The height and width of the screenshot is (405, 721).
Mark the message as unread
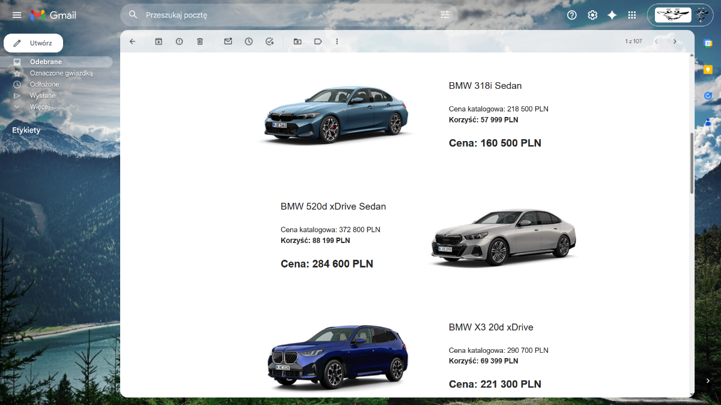coord(228,41)
